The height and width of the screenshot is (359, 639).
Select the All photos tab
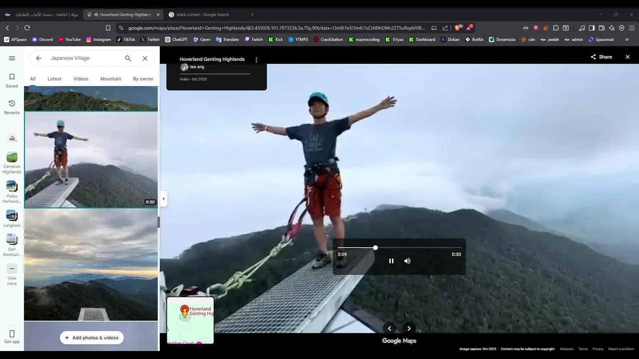click(x=32, y=79)
